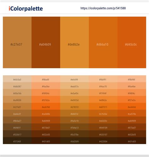149x157 pixels.
Task: Choose the #d78222 shade cell
Action: coord(74,106)
